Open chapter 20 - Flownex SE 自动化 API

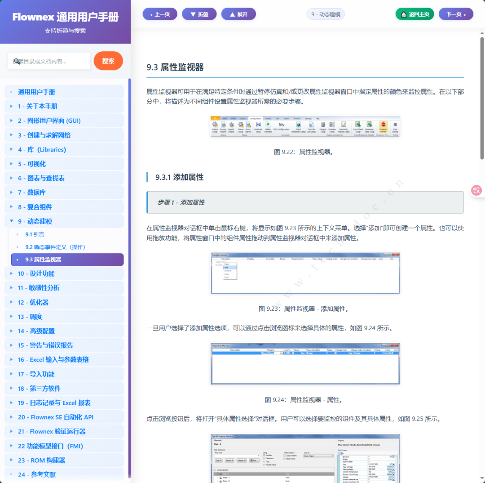(x=64, y=417)
